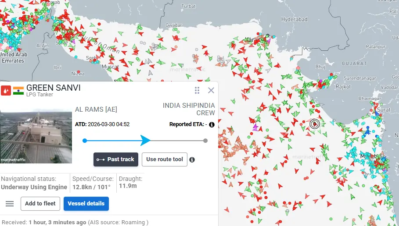The height and width of the screenshot is (226, 399).
Task: Click the Rajkot city label on map
Action: pyautogui.click(x=343, y=87)
